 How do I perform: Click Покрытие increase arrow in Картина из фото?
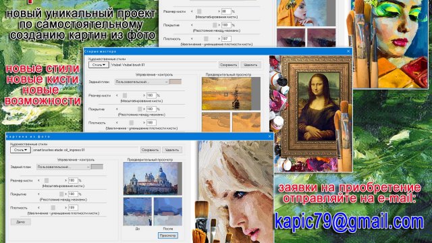point(65,194)
